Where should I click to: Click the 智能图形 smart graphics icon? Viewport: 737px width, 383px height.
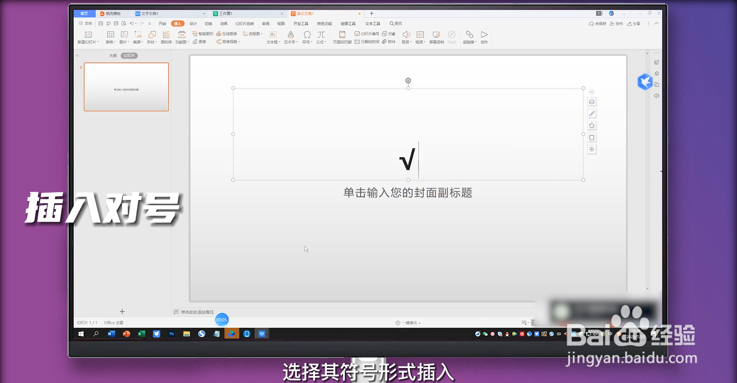pos(203,33)
